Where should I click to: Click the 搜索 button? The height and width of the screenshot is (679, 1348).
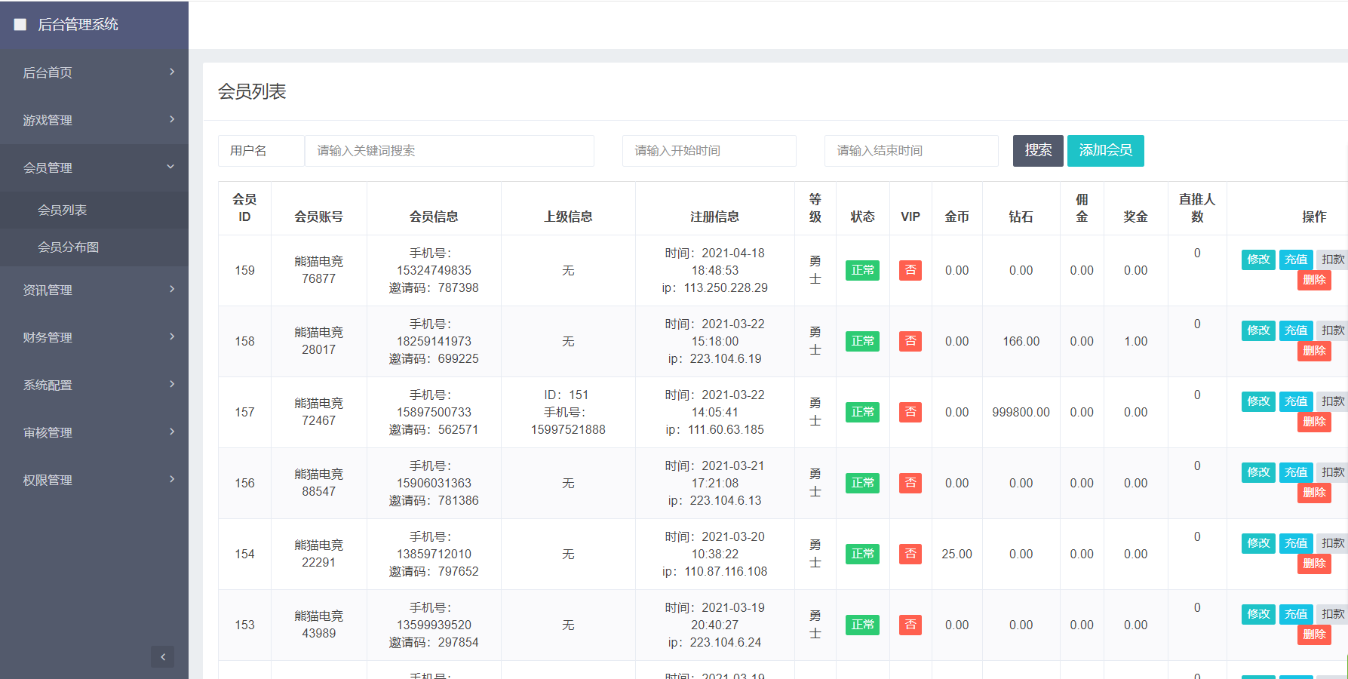[x=1037, y=151]
